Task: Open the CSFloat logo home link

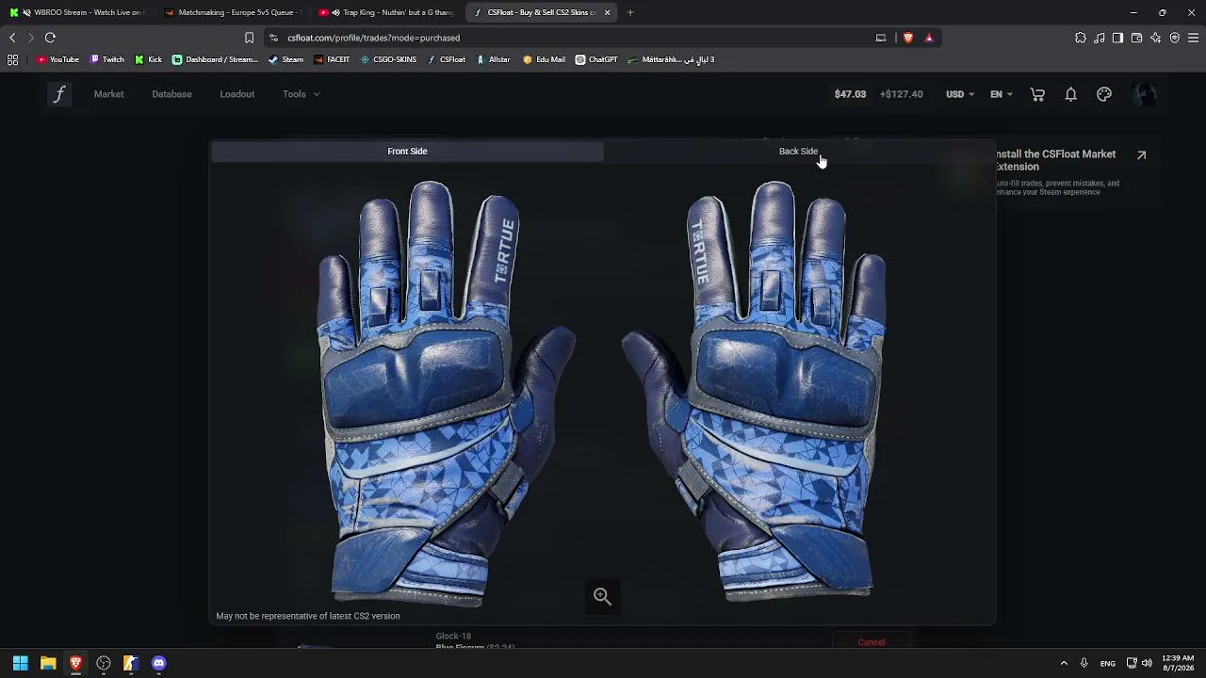Action: pos(59,94)
